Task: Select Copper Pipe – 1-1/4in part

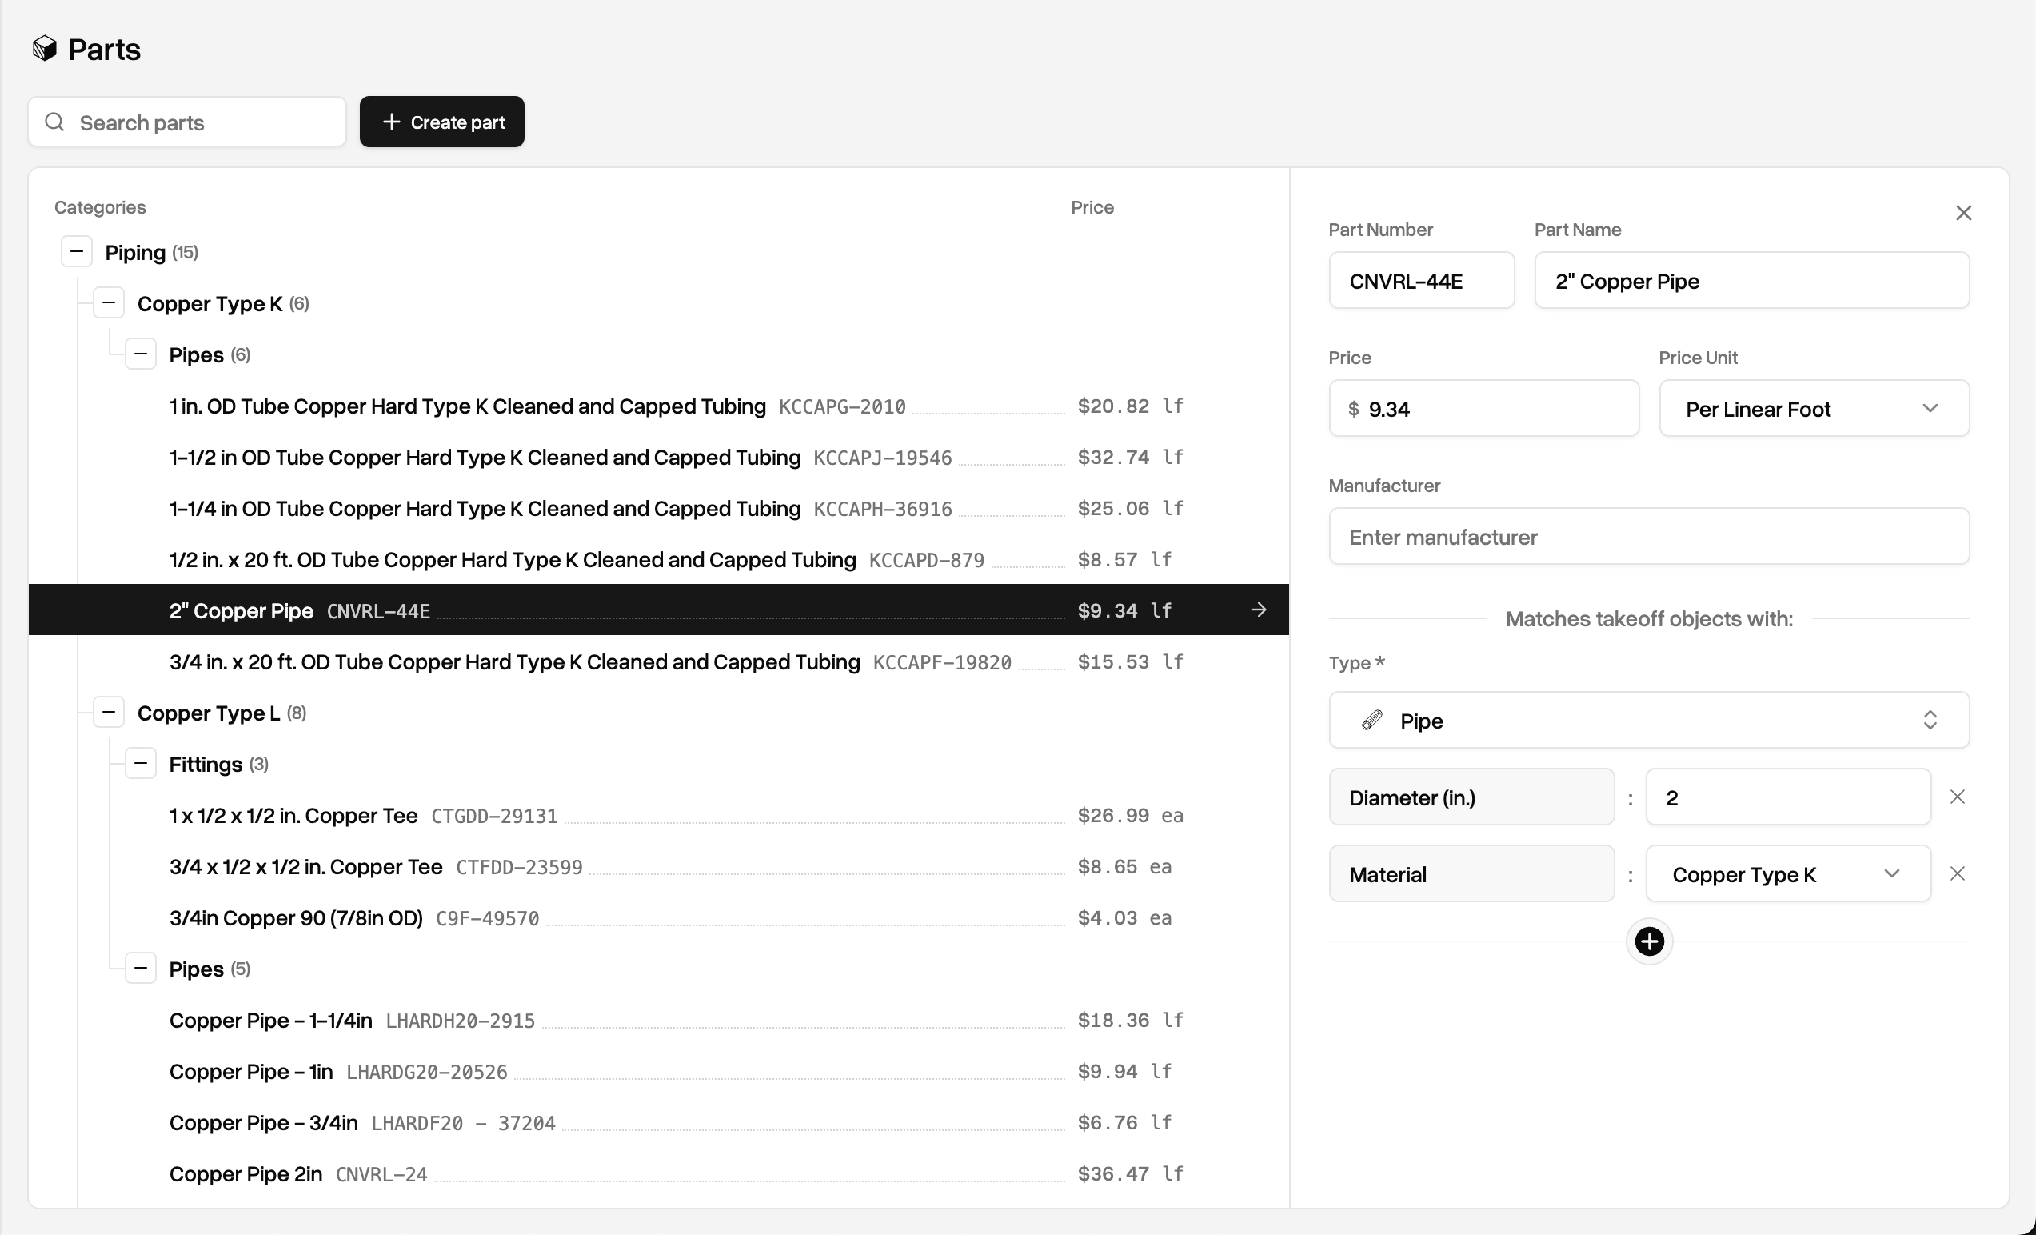Action: [x=659, y=1020]
